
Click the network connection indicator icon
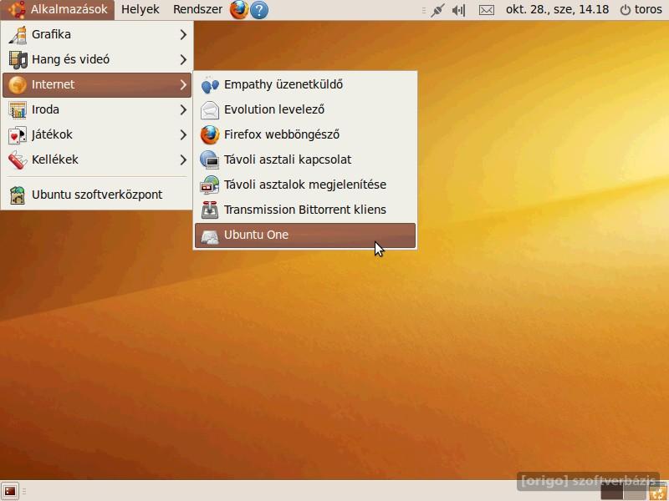437,10
